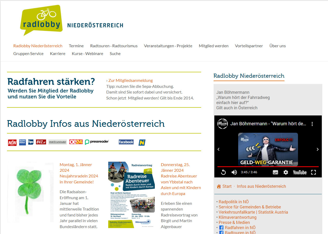Open the Bezirksblätter media logo
The image size is (328, 234).
pos(23,142)
